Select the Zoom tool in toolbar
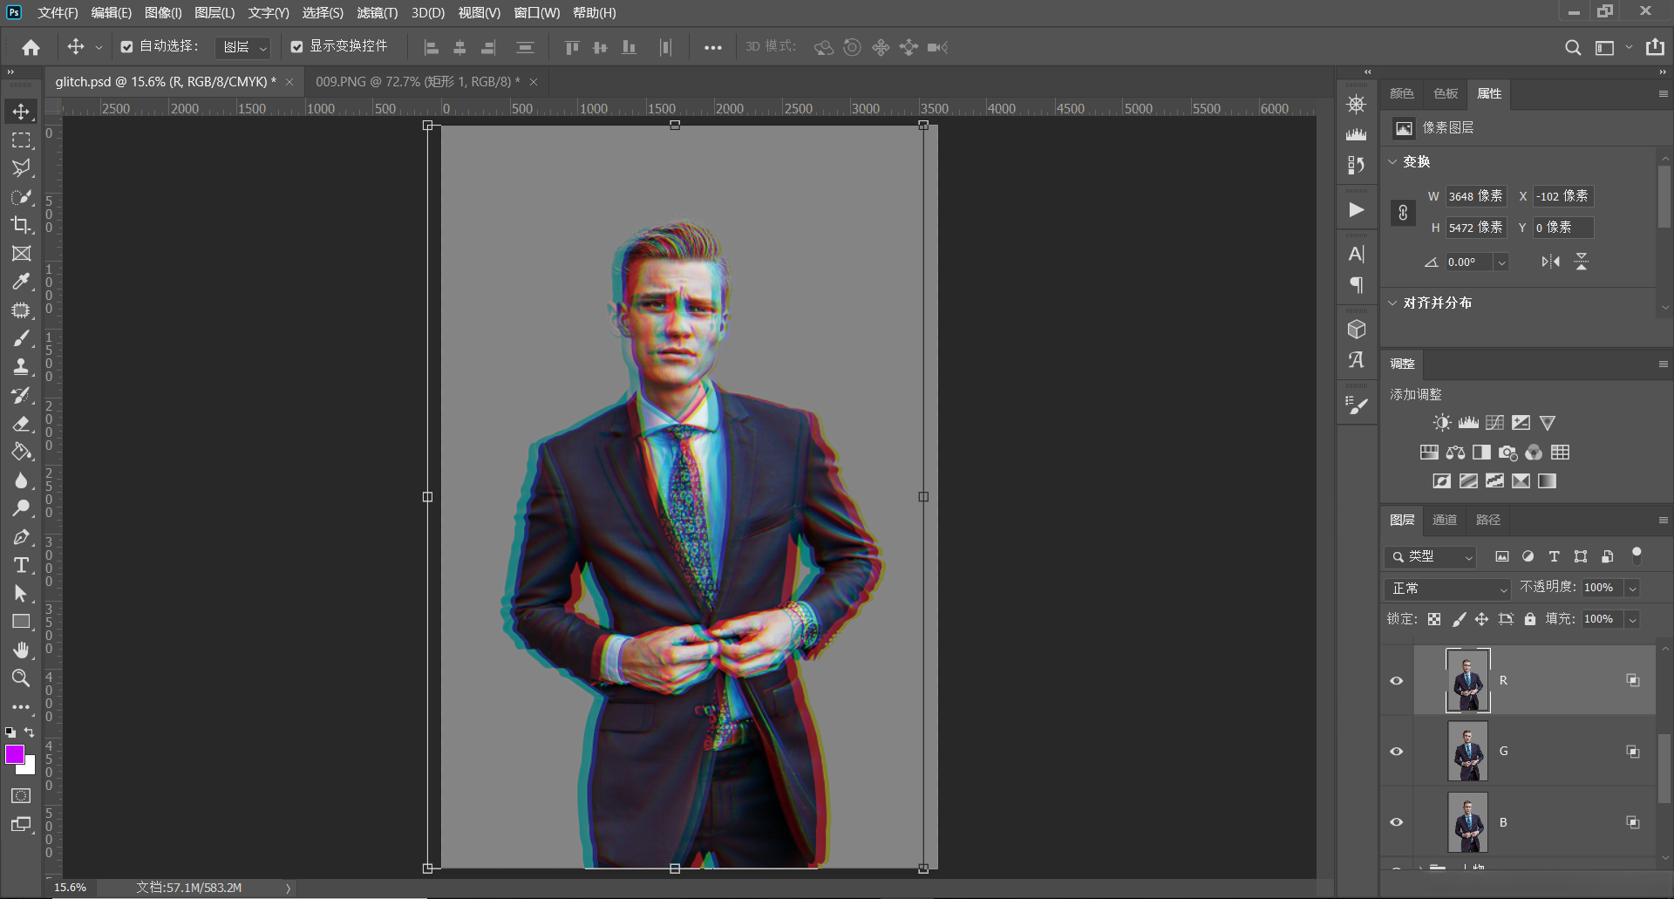The height and width of the screenshot is (899, 1674). coord(21,678)
